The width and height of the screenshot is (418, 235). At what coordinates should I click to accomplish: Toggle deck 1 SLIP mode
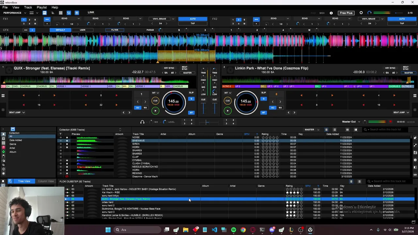pyautogui.click(x=191, y=93)
